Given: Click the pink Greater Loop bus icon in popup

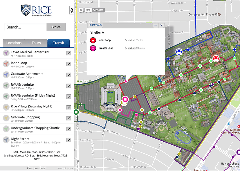Looking at the screenshot, I should tap(93, 48).
